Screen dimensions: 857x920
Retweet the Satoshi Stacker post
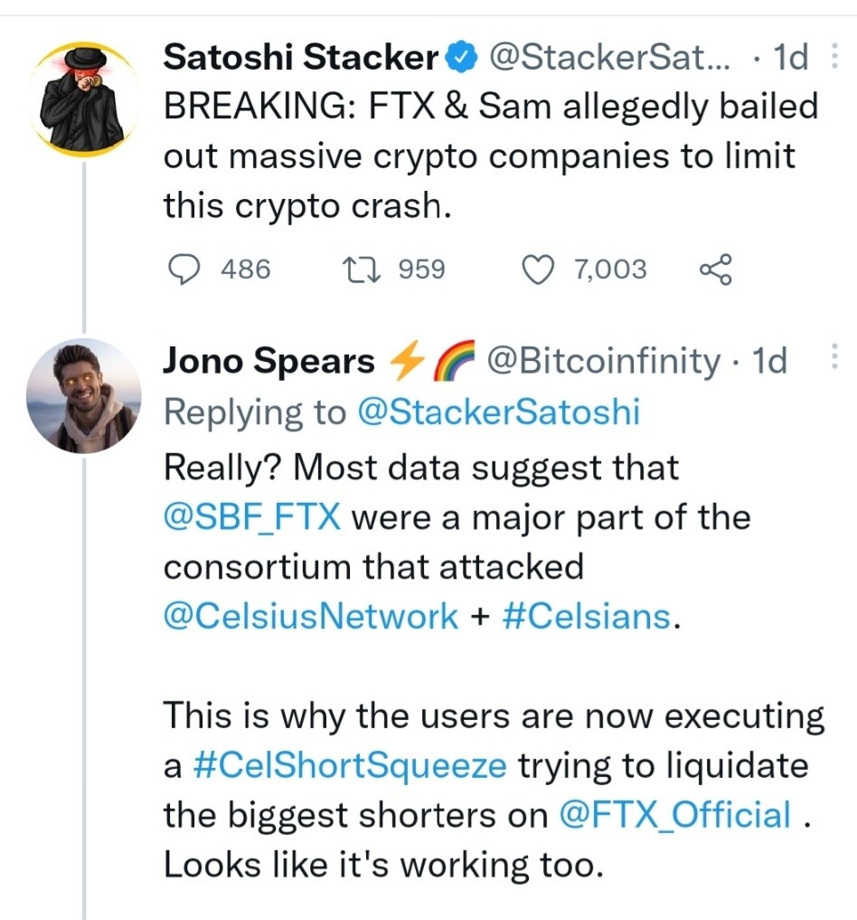(x=363, y=270)
